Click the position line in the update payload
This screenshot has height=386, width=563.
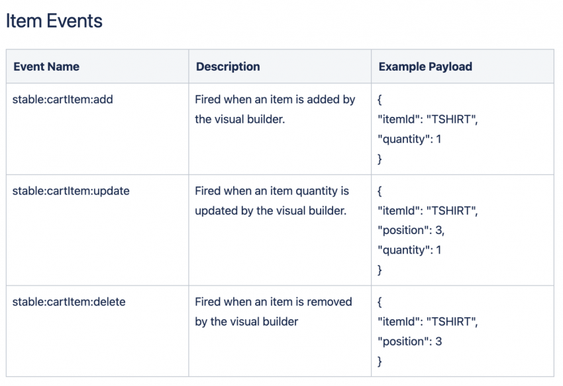click(x=411, y=231)
